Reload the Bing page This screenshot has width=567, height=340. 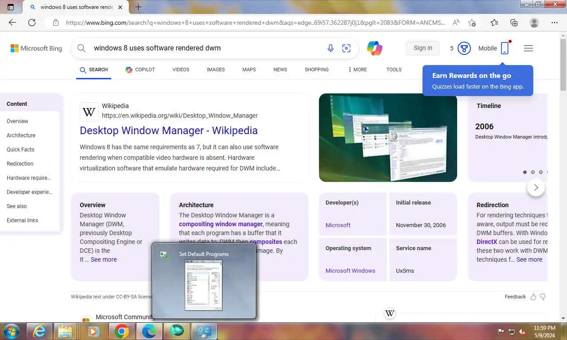32,23
